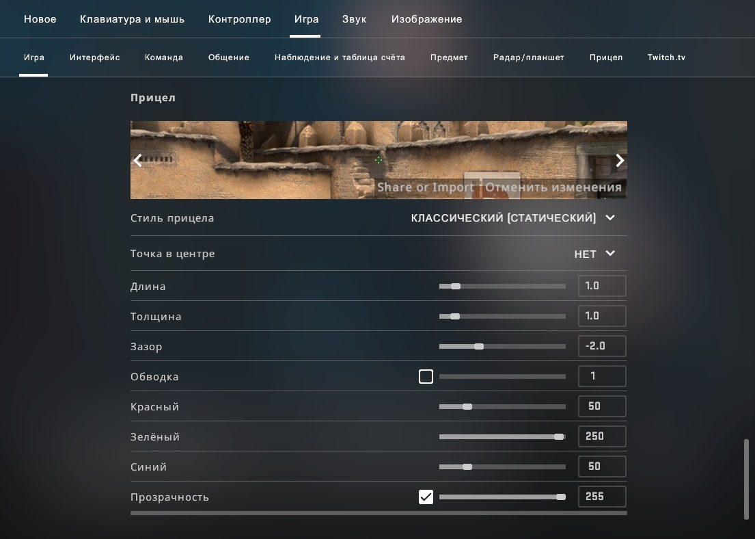755x539 pixels.
Task: Adjust the Толщина slider
Action: (x=502, y=316)
